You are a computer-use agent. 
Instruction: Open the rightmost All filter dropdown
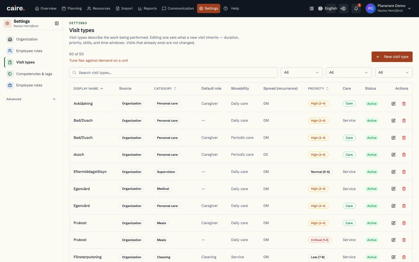[394, 72]
